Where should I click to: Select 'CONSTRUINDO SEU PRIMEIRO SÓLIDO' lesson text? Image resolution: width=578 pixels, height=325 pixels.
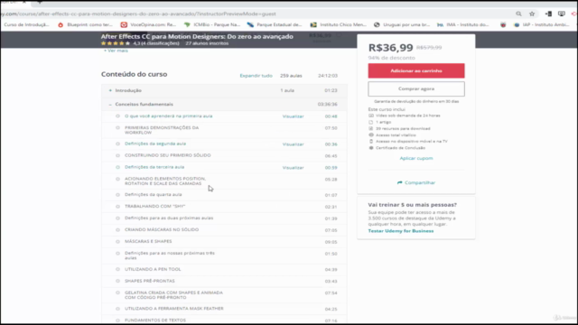168,155
